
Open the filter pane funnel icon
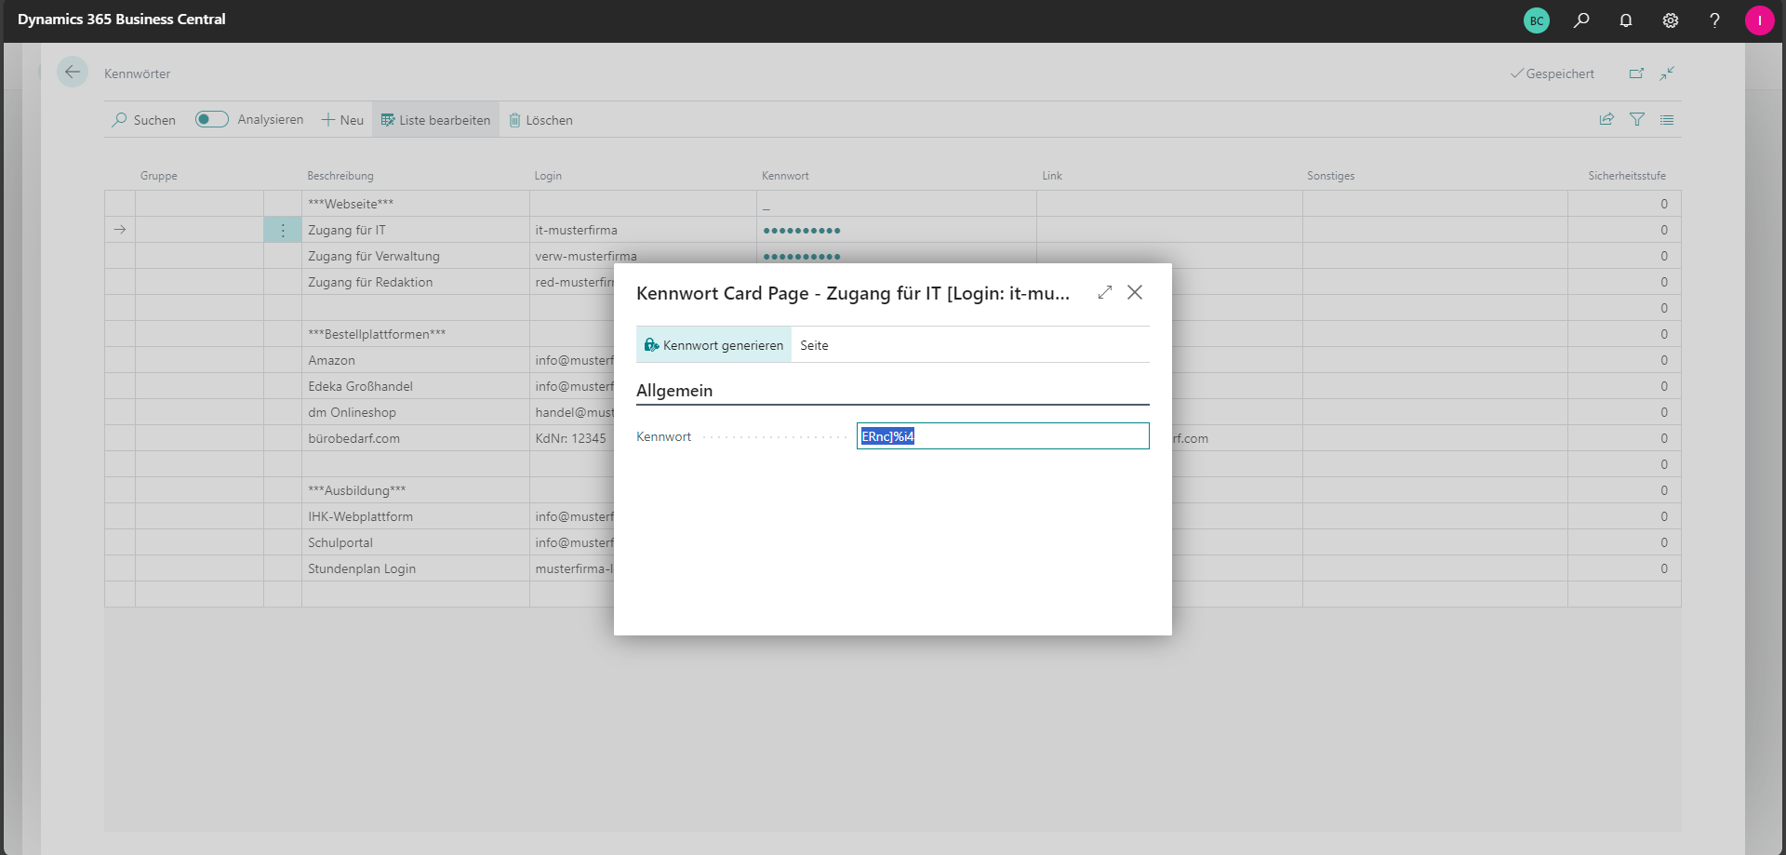coord(1637,119)
